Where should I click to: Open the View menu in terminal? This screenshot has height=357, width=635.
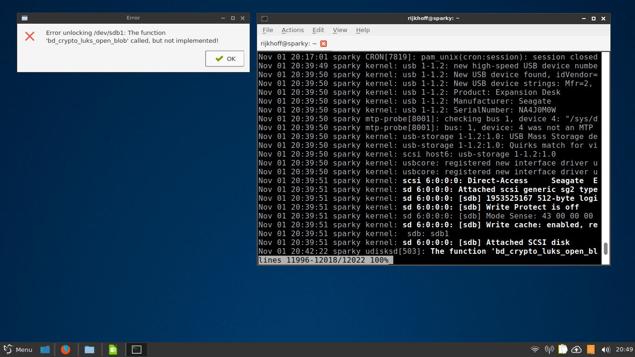pos(340,30)
